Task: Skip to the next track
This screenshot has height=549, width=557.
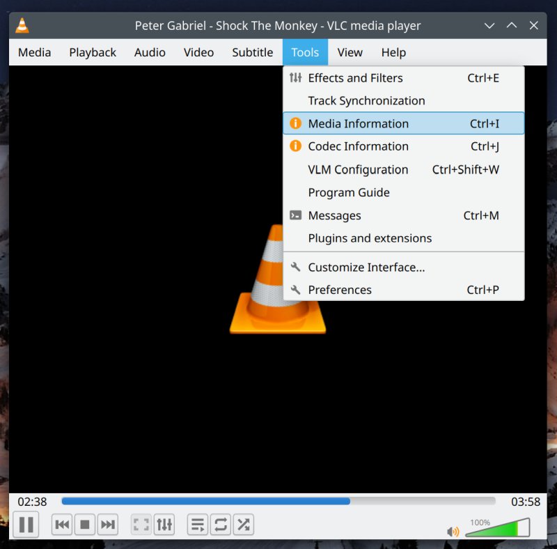Action: click(107, 525)
